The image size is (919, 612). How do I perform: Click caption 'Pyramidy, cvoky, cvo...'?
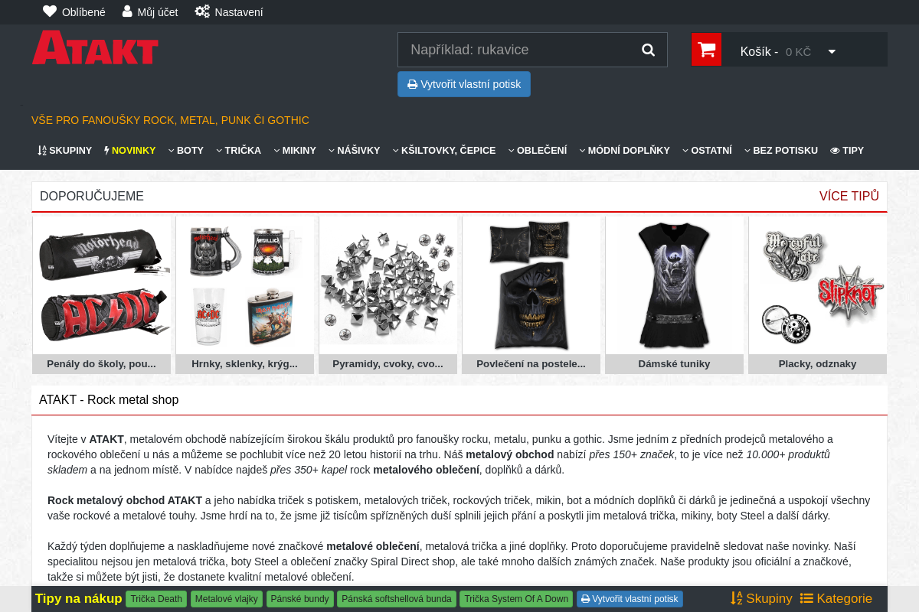(x=388, y=364)
